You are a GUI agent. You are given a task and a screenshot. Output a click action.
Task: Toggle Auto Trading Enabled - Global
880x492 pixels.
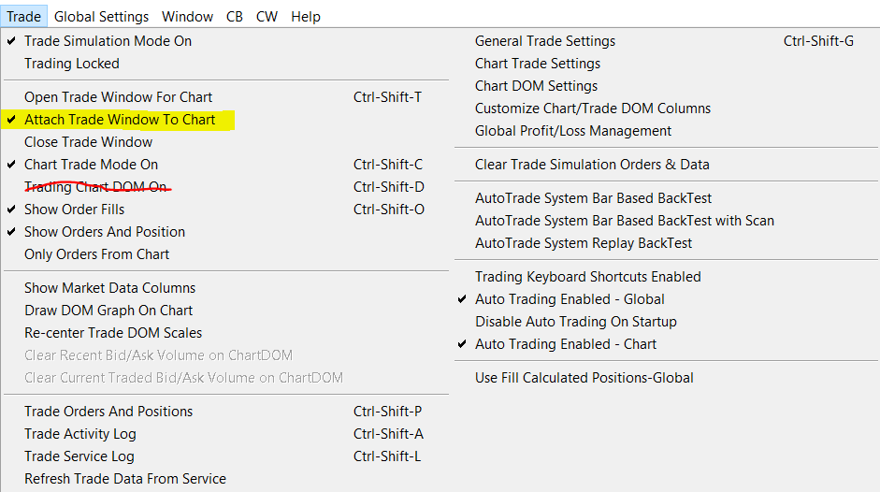570,299
